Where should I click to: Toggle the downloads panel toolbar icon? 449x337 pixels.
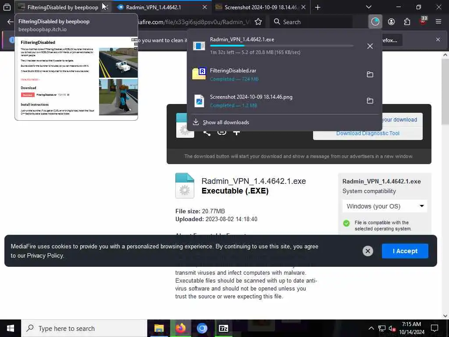pos(375,22)
